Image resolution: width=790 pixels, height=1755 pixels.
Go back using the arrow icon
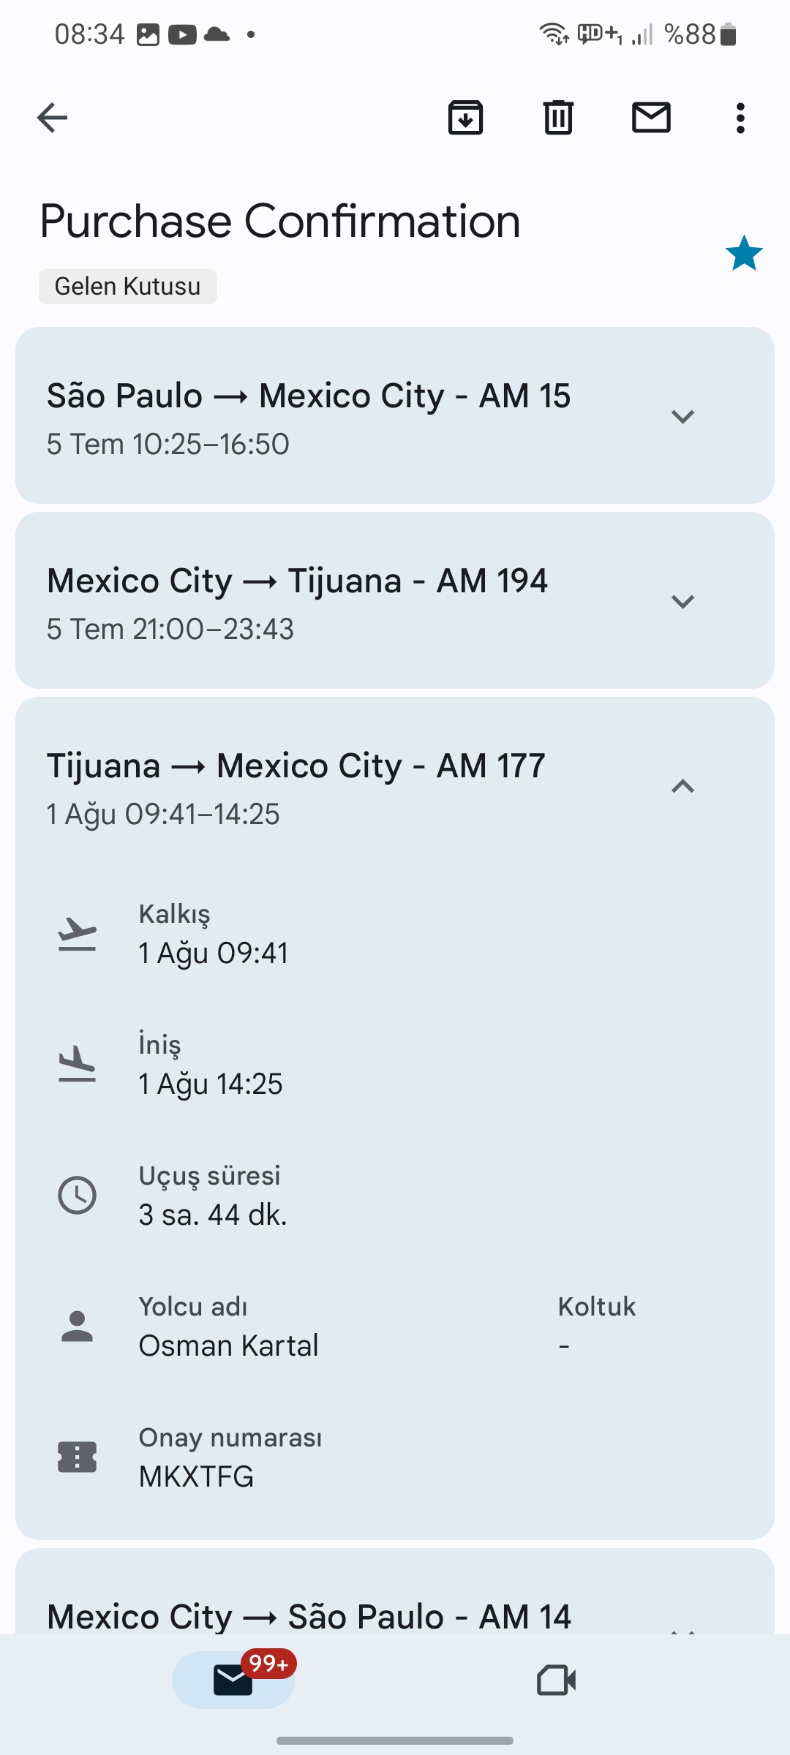click(52, 117)
